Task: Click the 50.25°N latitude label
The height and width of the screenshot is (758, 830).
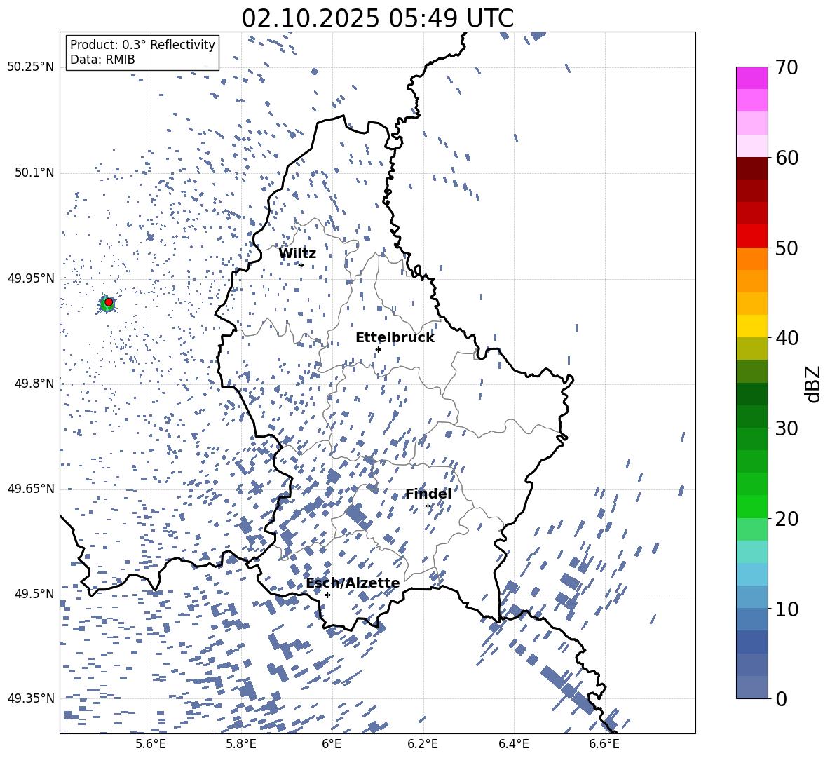Action: click(31, 67)
